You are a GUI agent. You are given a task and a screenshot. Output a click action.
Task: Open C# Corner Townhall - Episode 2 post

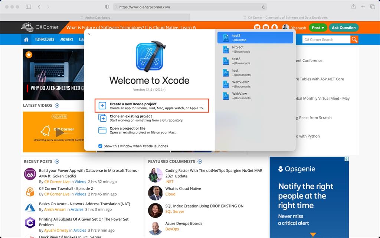tap(66, 189)
